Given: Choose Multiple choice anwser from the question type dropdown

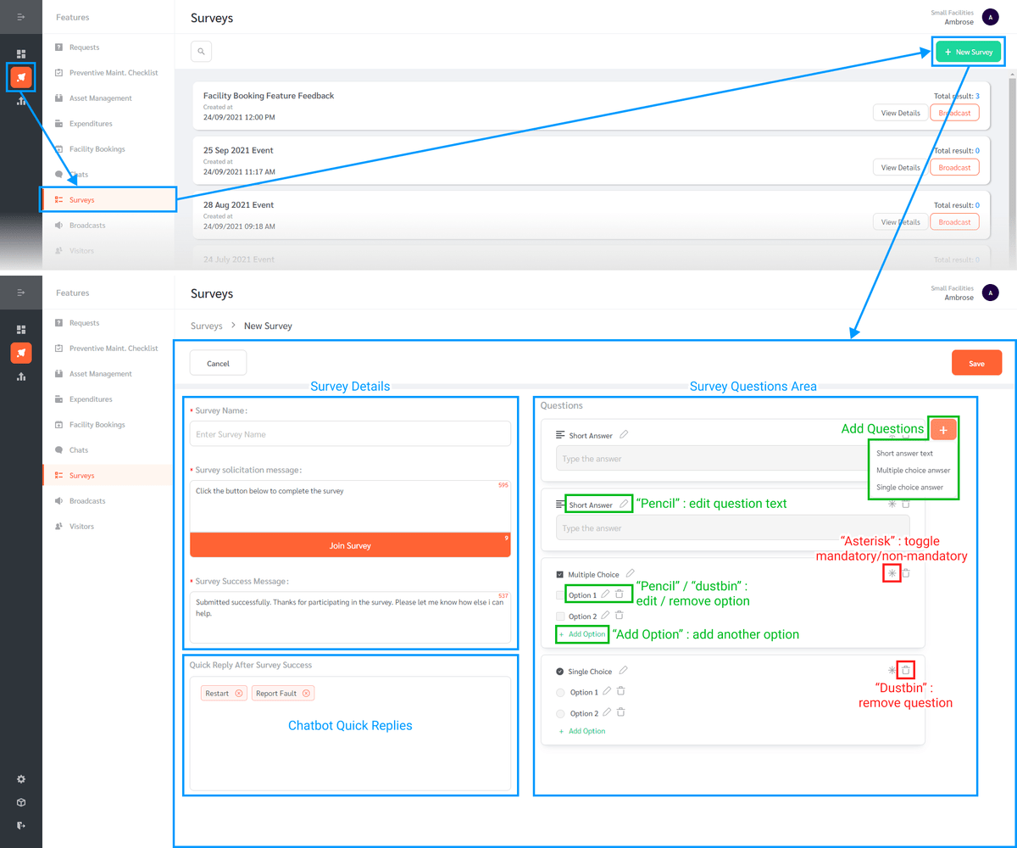Looking at the screenshot, I should [913, 470].
